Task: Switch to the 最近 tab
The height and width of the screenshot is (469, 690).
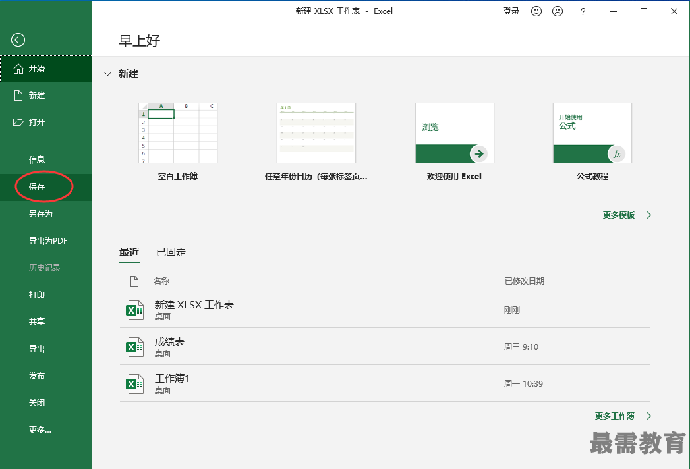Action: [x=129, y=252]
